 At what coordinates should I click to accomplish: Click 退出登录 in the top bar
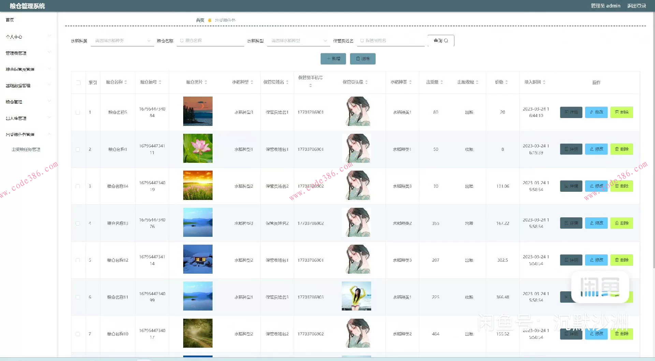pyautogui.click(x=636, y=6)
